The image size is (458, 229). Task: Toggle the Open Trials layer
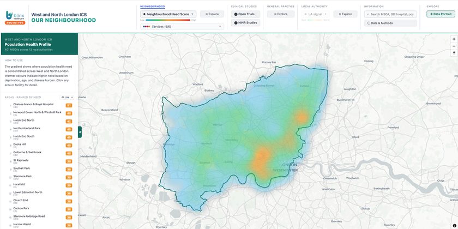pos(245,14)
